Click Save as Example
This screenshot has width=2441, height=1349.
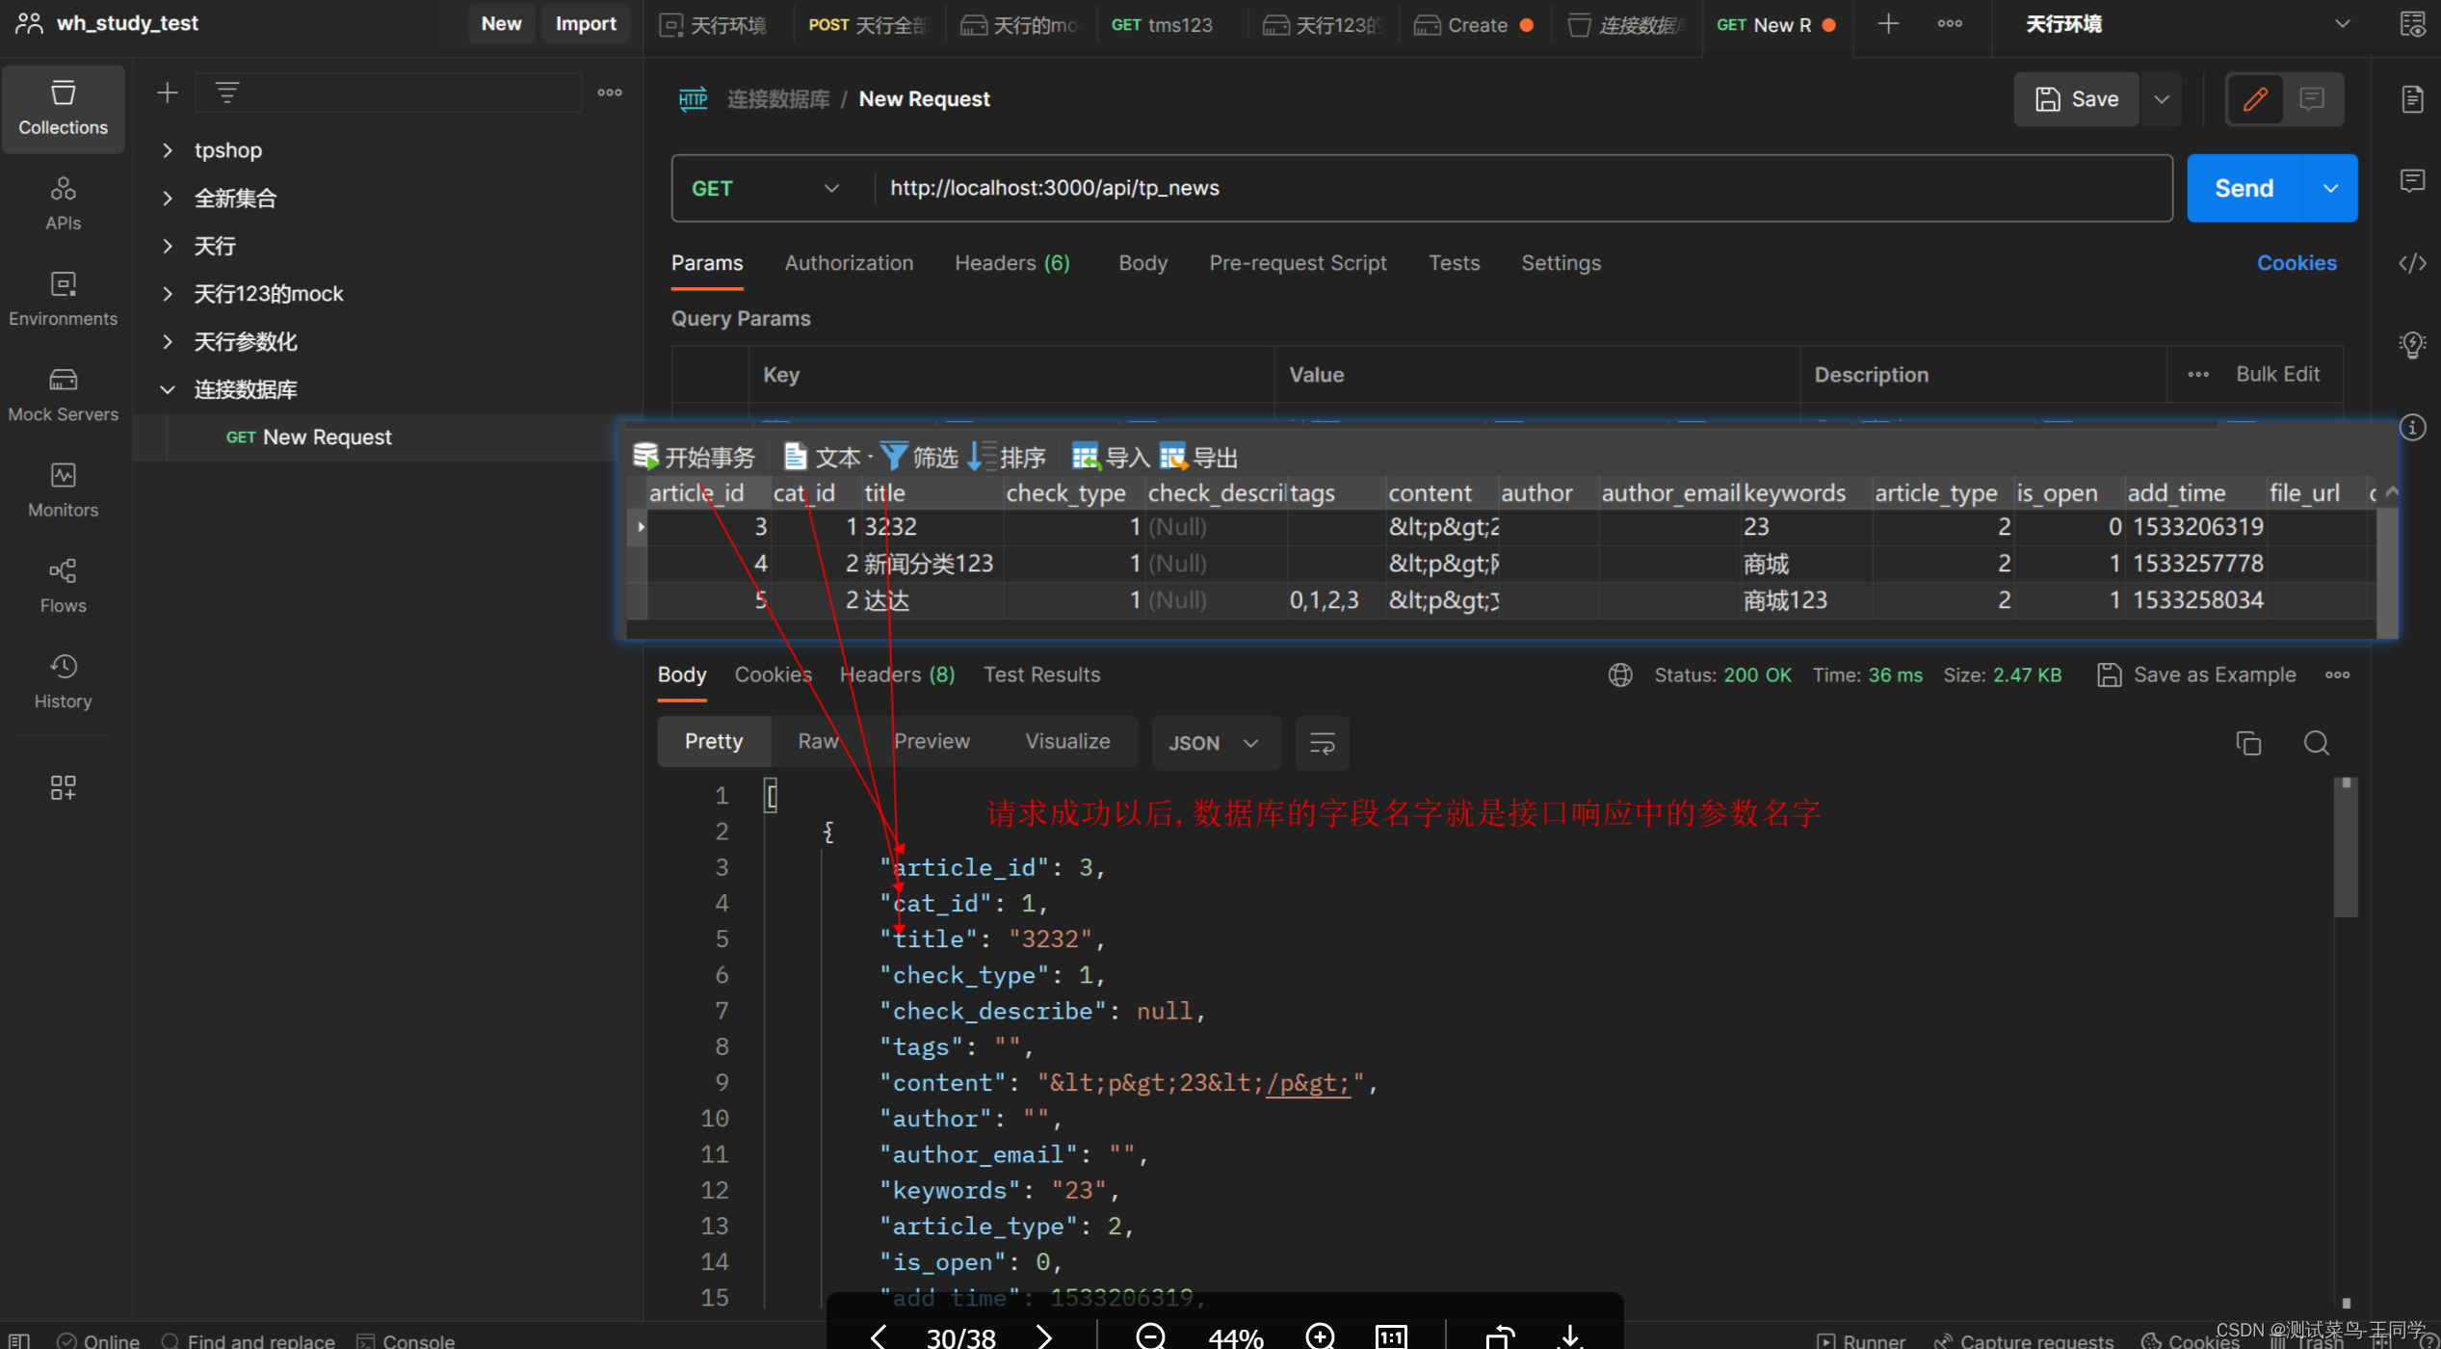click(2196, 674)
